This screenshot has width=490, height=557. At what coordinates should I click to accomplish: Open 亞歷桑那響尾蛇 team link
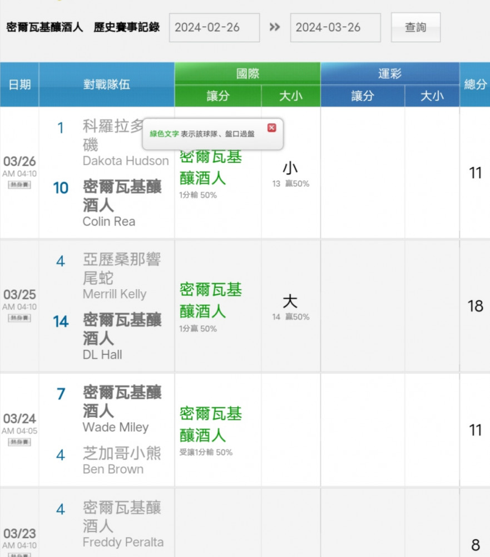122,268
